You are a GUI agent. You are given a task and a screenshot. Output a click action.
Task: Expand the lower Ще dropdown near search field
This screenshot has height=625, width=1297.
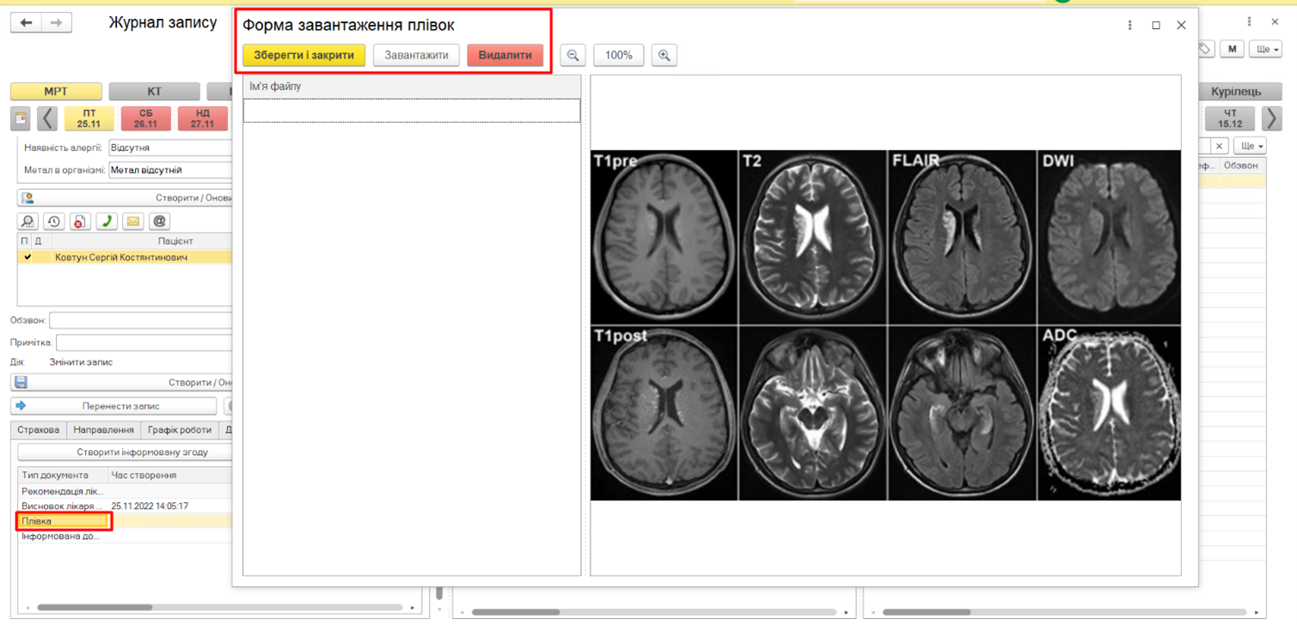1249,146
